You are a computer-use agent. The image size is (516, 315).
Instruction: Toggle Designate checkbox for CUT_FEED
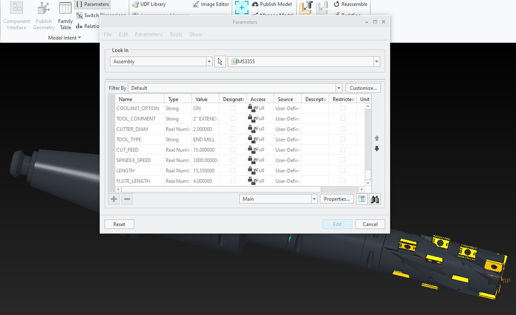tap(233, 150)
